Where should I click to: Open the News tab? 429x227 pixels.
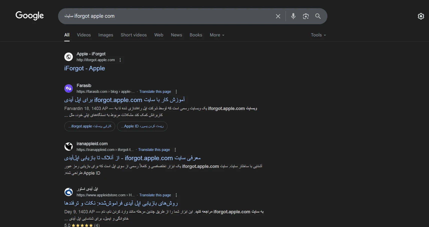[176, 35]
